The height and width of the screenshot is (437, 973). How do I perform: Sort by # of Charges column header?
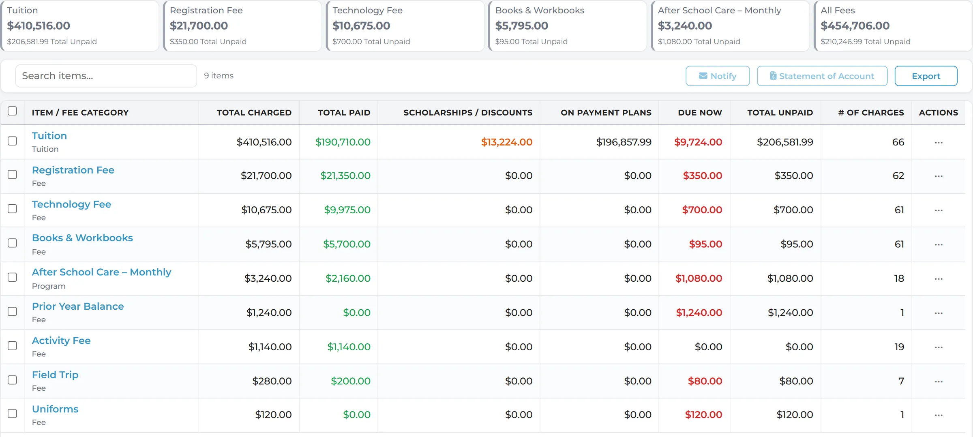point(871,113)
